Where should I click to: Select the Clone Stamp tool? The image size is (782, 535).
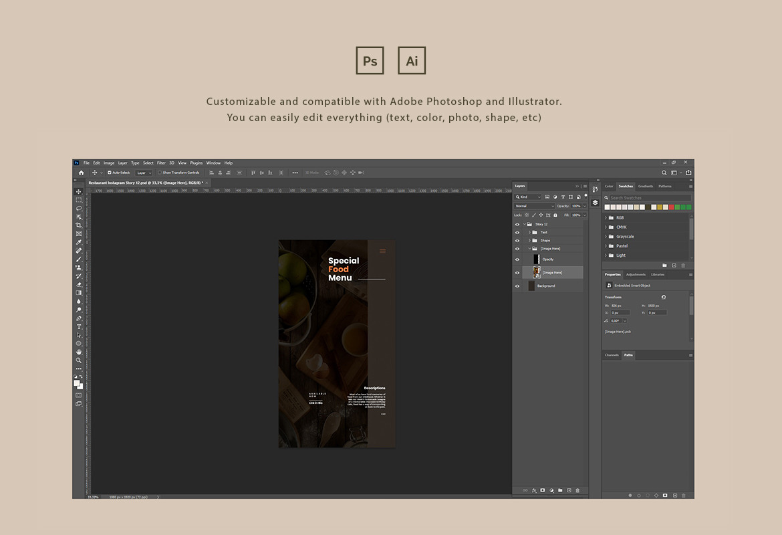pos(79,267)
